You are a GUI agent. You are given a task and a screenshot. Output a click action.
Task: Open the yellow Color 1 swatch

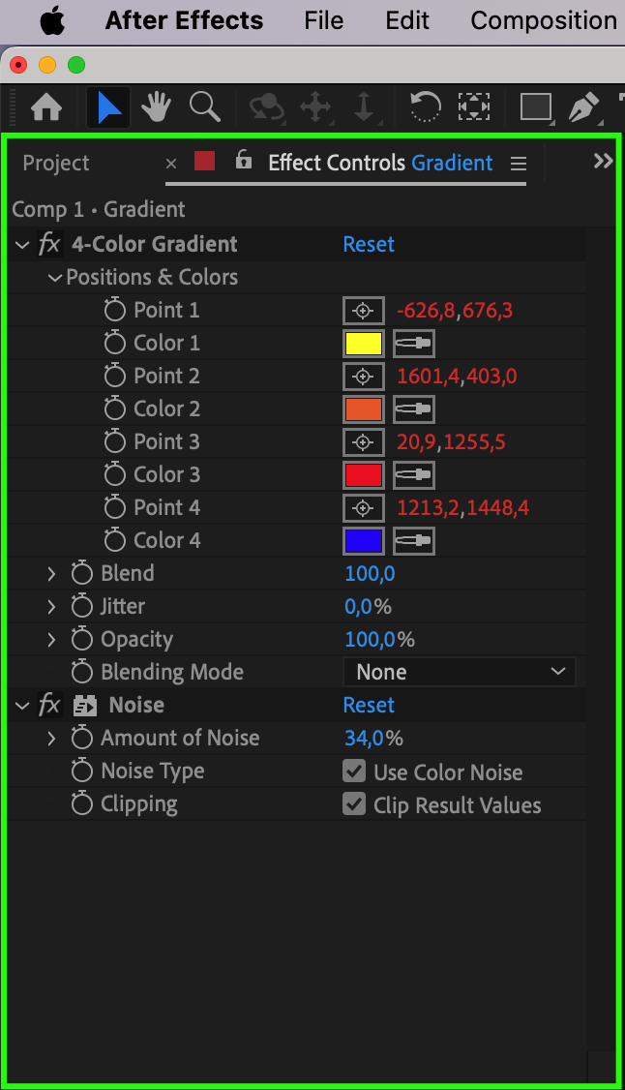click(363, 344)
